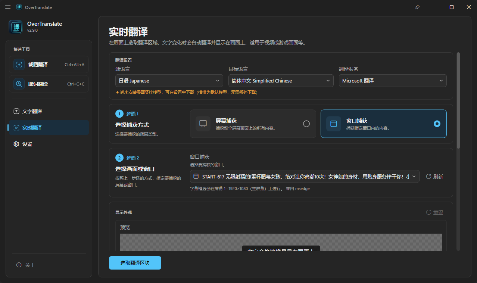
Task: Click the Ctrl+Alt+A shortcut text
Action: 74,65
